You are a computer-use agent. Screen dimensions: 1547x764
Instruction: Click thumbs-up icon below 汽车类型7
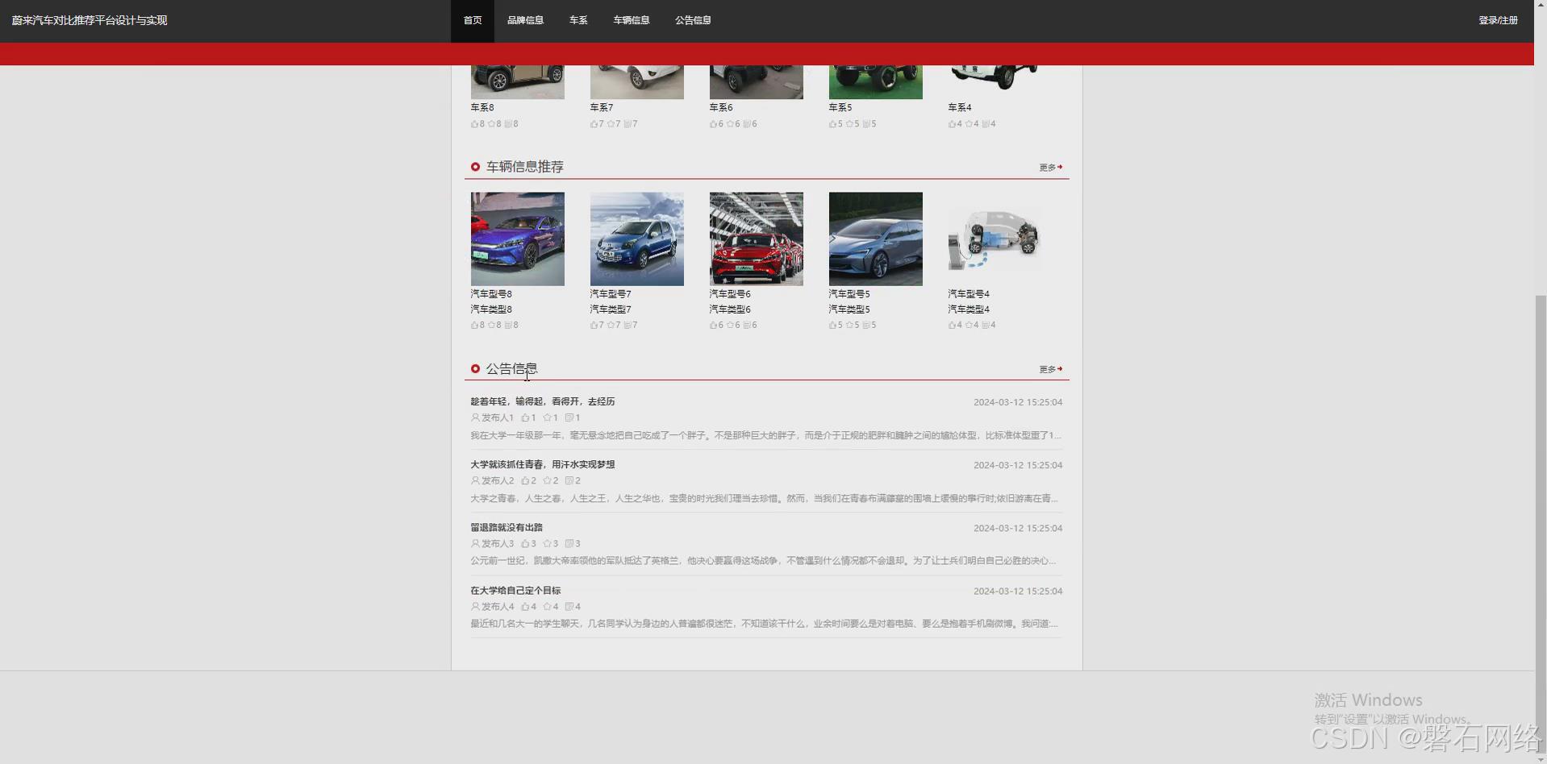click(x=594, y=326)
